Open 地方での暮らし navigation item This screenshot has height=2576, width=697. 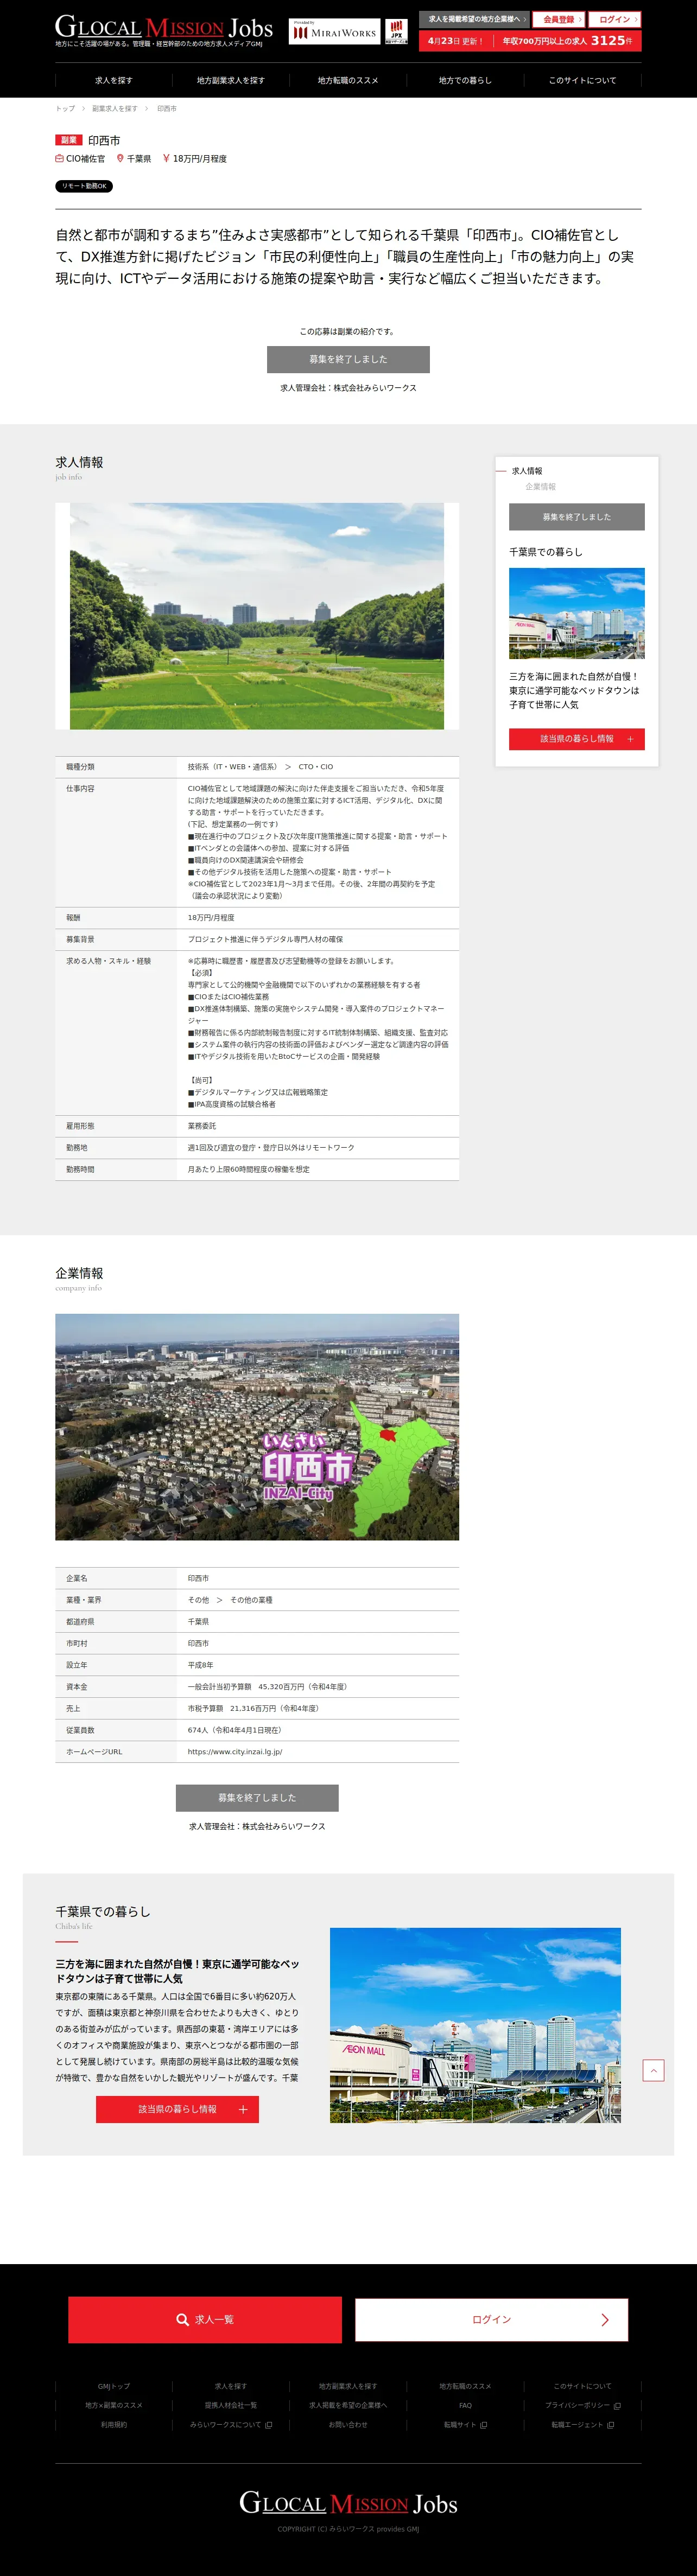coord(465,80)
